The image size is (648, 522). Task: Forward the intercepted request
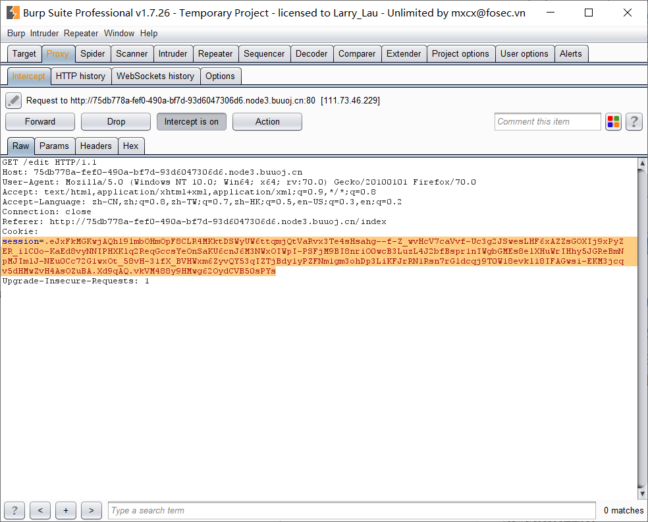[x=40, y=122]
